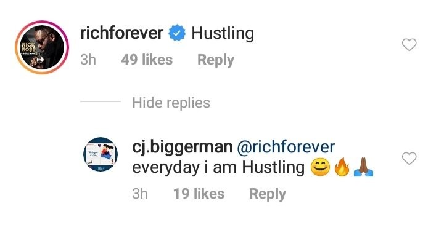Reply to richforever's Hustling comment

pyautogui.click(x=216, y=60)
